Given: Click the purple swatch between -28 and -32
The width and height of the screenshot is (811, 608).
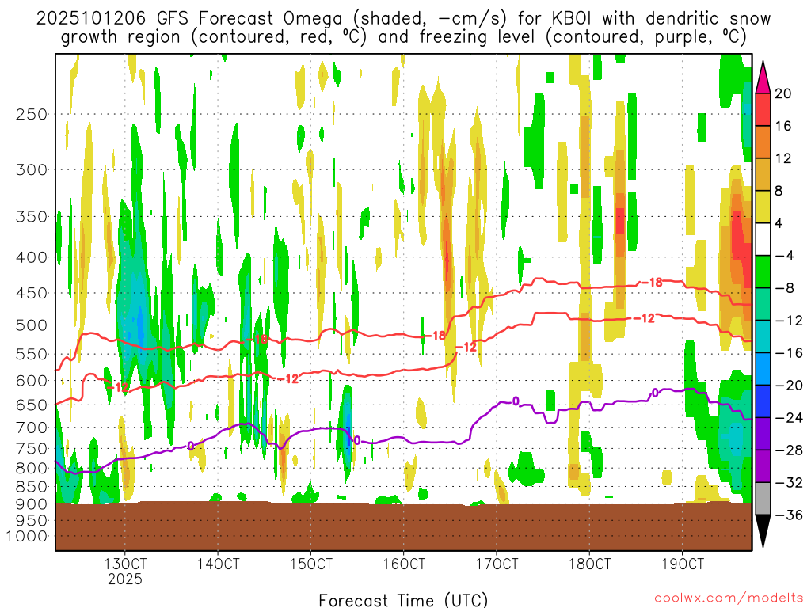Looking at the screenshot, I should [x=763, y=465].
